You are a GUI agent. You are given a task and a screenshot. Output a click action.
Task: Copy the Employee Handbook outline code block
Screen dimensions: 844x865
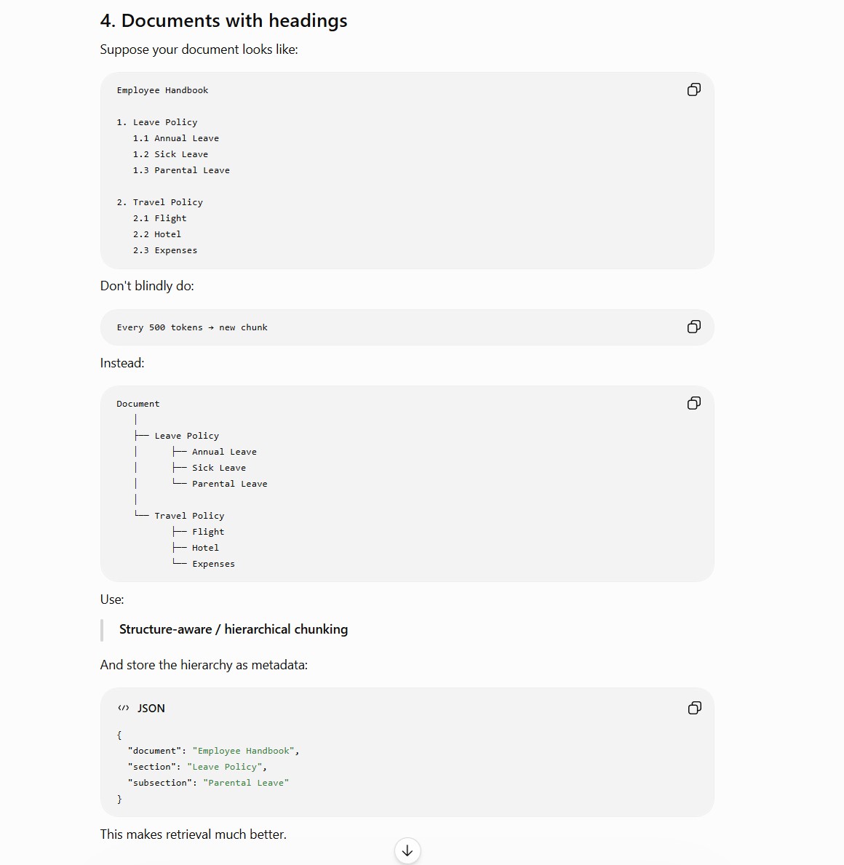click(x=694, y=89)
